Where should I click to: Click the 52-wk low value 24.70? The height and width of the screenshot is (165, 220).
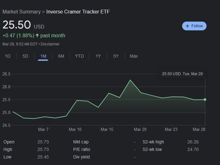tap(193, 149)
